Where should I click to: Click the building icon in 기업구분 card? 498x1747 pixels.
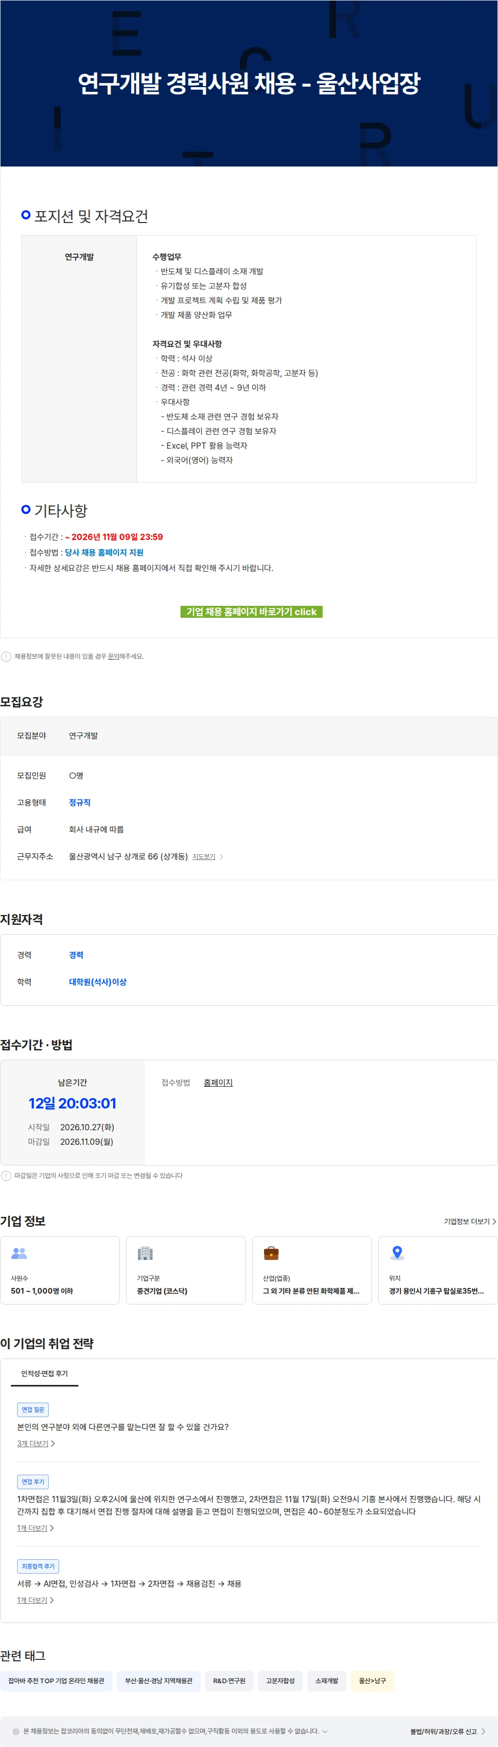click(x=145, y=1253)
